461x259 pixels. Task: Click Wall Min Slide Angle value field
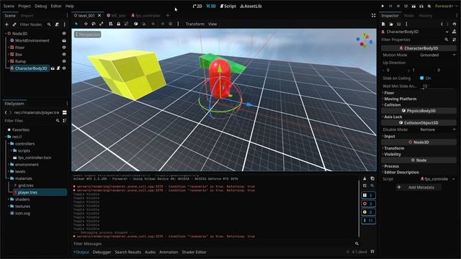[x=438, y=86]
